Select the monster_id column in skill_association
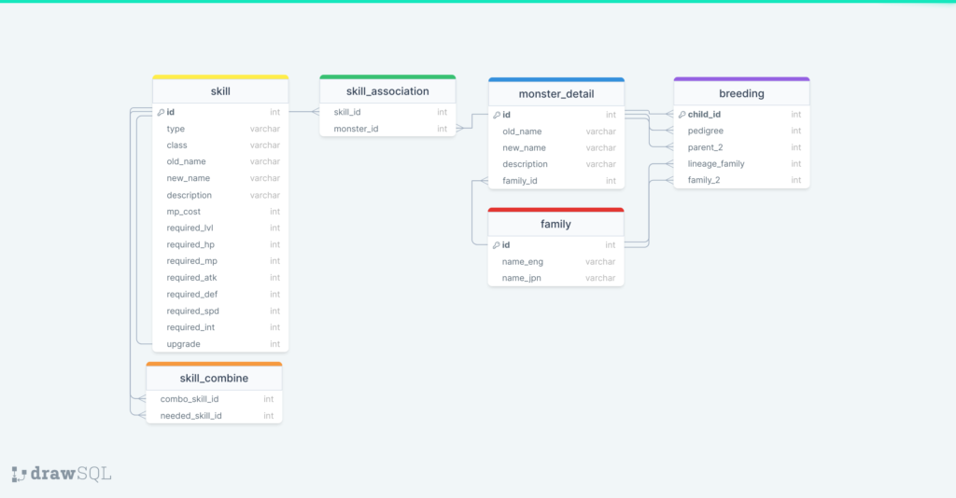 (x=387, y=129)
